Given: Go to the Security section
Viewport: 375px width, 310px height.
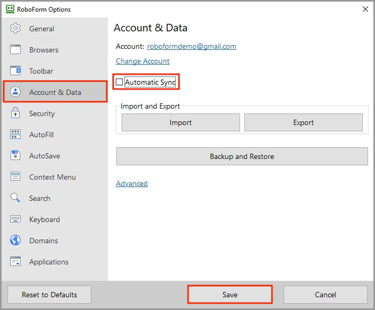Looking at the screenshot, I should pos(55,114).
